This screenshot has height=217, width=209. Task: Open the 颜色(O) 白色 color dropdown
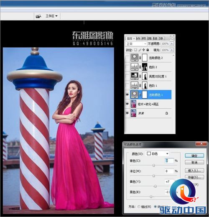pos(157,153)
